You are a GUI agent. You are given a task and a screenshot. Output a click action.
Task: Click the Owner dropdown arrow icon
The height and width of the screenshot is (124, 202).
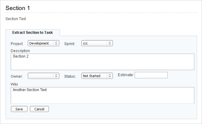56,76
